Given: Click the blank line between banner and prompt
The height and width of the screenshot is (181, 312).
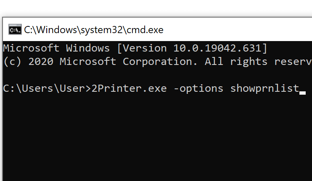Looking at the screenshot, I should 157,75.
